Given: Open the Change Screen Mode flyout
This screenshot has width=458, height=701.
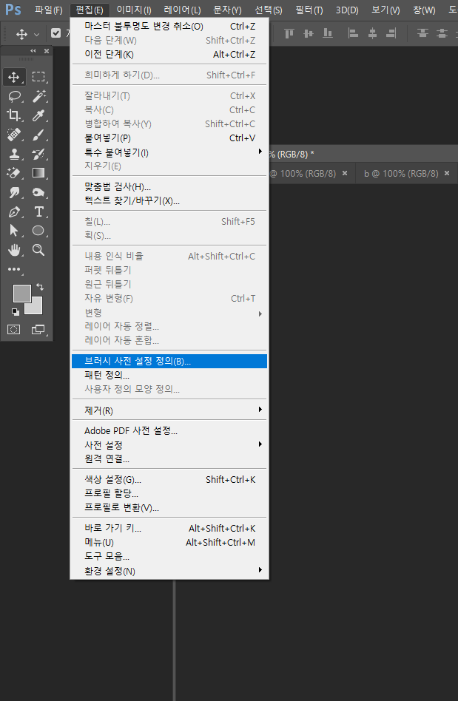Looking at the screenshot, I should [x=38, y=330].
